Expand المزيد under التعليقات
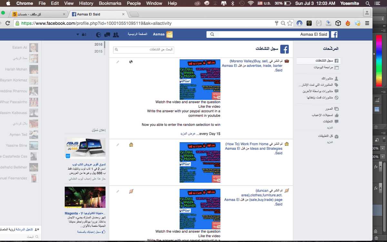 coord(330,128)
